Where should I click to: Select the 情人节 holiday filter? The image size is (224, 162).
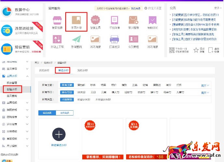115,92
